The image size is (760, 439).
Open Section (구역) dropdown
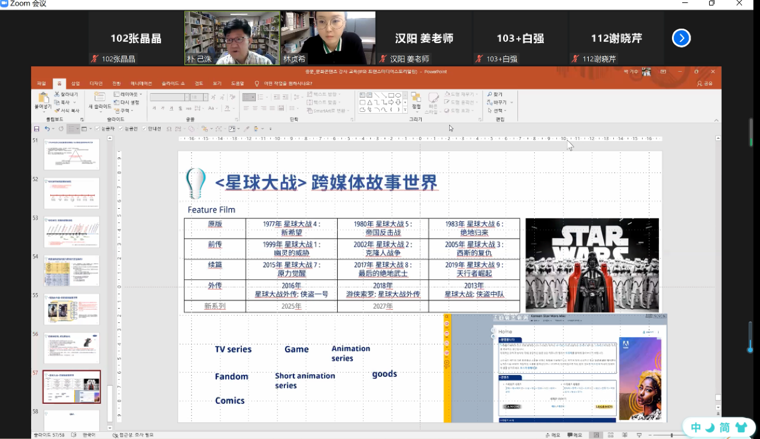click(x=124, y=111)
